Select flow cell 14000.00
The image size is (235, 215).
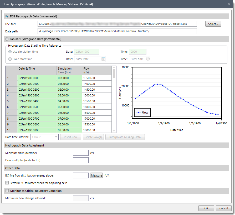tap(97, 84)
